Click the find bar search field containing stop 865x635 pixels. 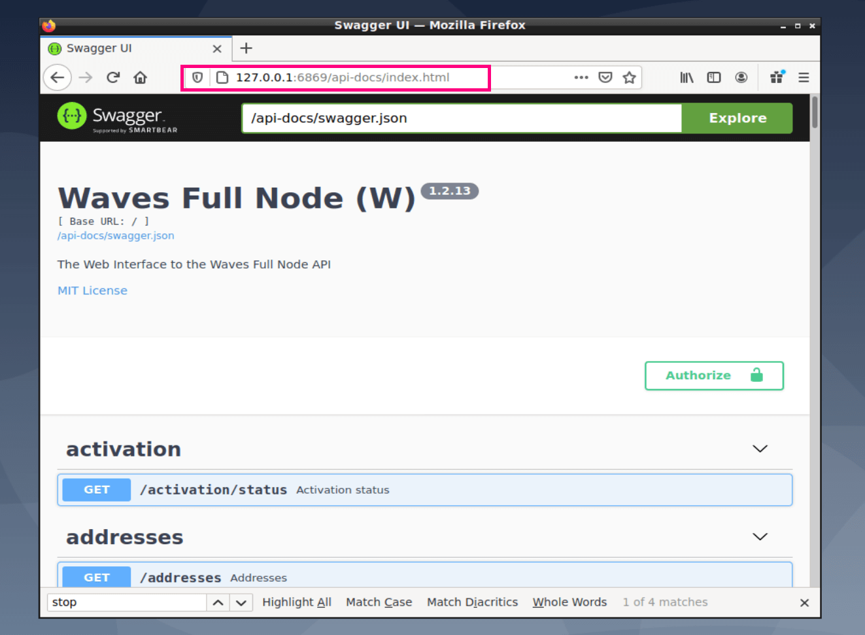127,602
